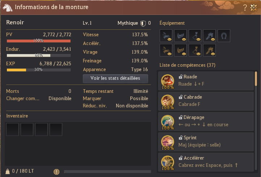Toggle visibility eye on top-row saddle slot
This screenshot has height=177, width=261.
click(184, 40)
